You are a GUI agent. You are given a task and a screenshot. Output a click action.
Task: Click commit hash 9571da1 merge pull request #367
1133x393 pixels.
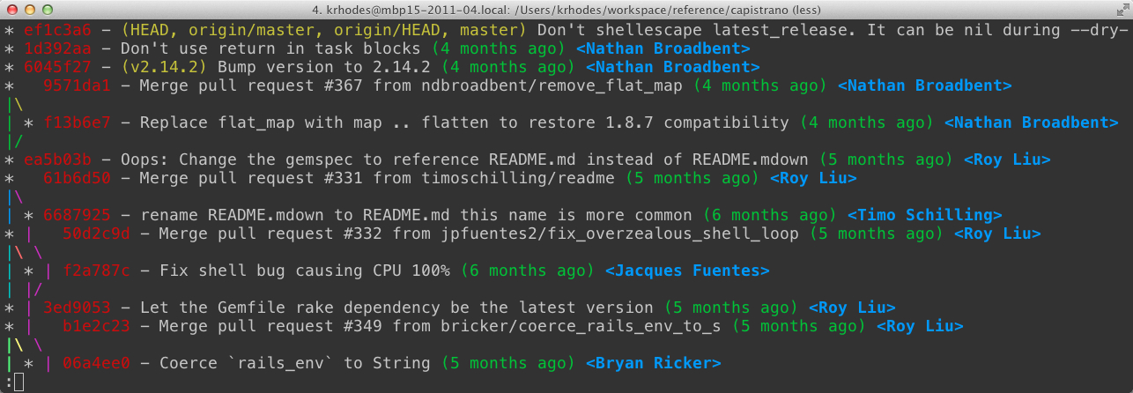[x=77, y=85]
